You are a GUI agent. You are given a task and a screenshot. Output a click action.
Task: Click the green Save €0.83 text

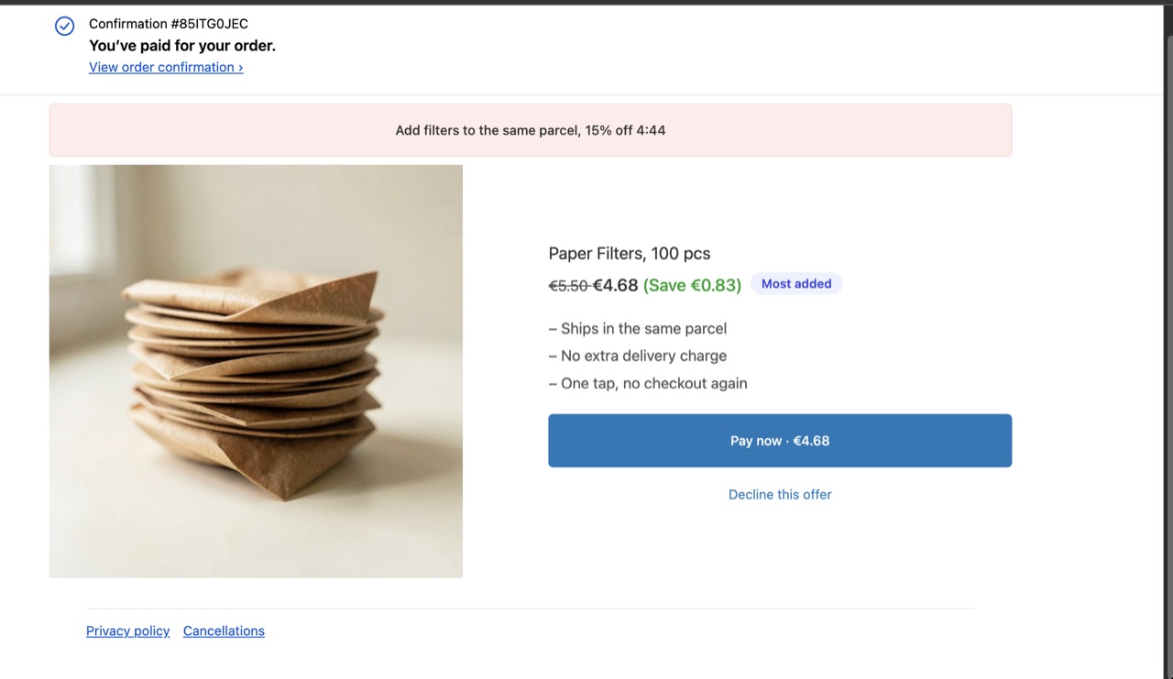point(692,285)
